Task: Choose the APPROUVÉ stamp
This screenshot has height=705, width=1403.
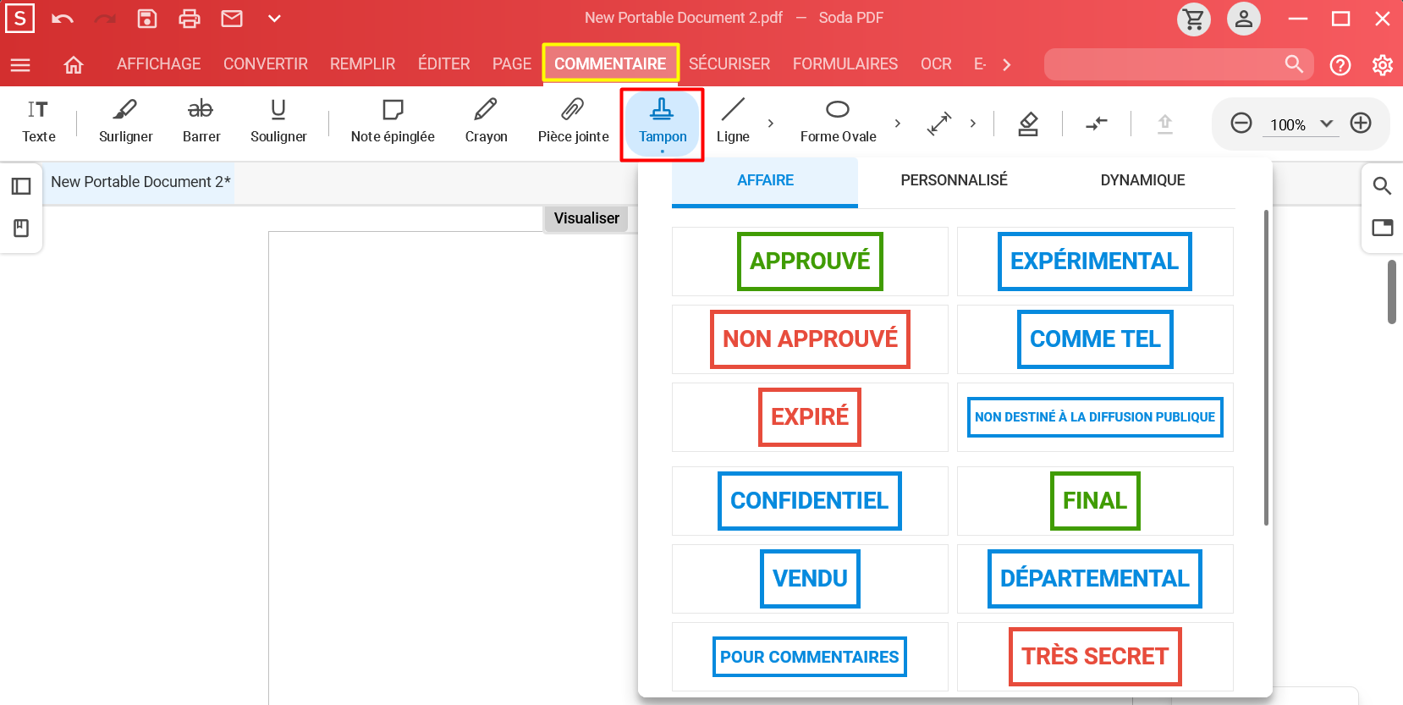Action: tap(810, 262)
